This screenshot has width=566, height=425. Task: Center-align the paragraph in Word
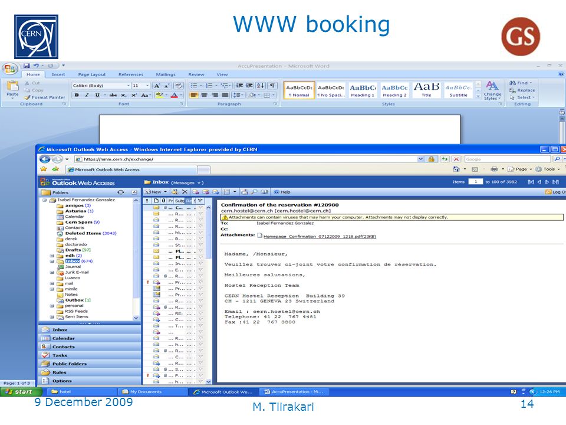tap(205, 95)
